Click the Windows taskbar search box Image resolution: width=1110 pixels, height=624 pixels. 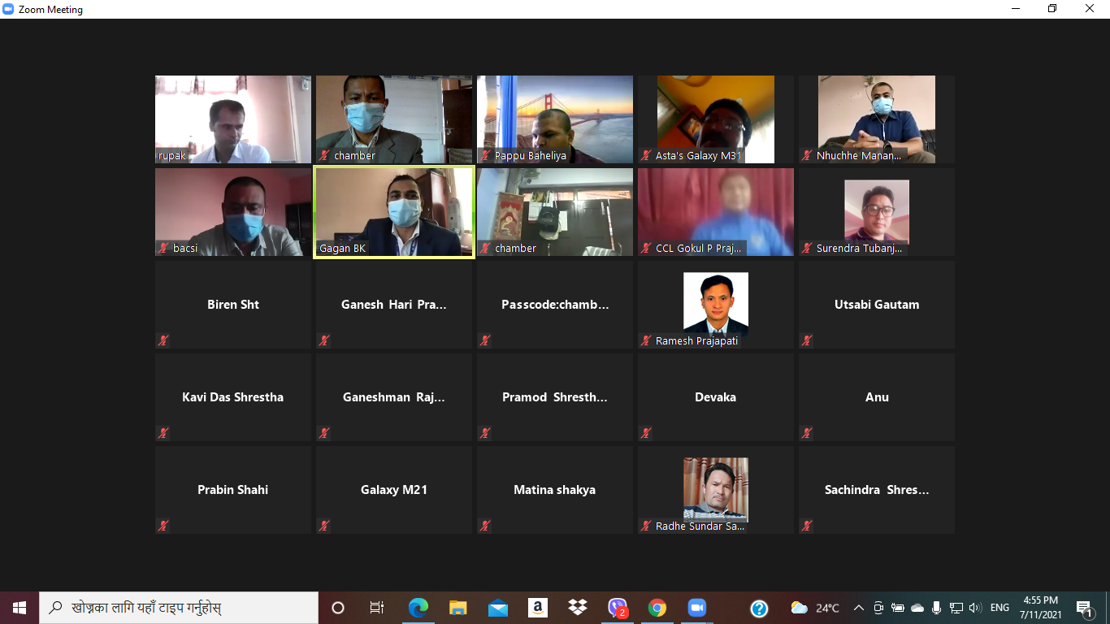point(179,608)
